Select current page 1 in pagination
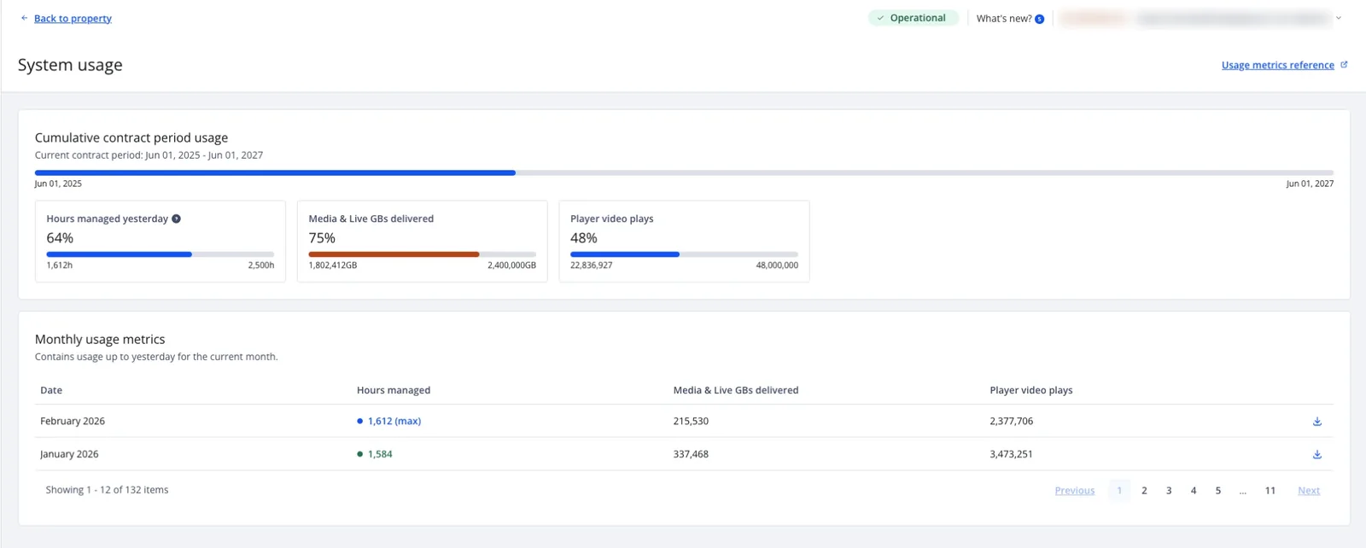Screen dimensions: 1366x548 click(1119, 490)
